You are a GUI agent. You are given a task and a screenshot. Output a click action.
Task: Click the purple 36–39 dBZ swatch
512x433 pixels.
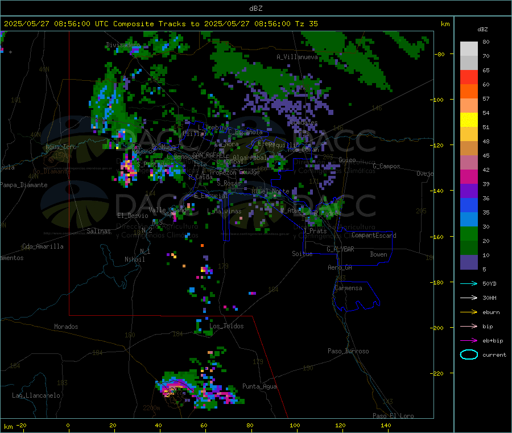pyautogui.click(x=469, y=191)
